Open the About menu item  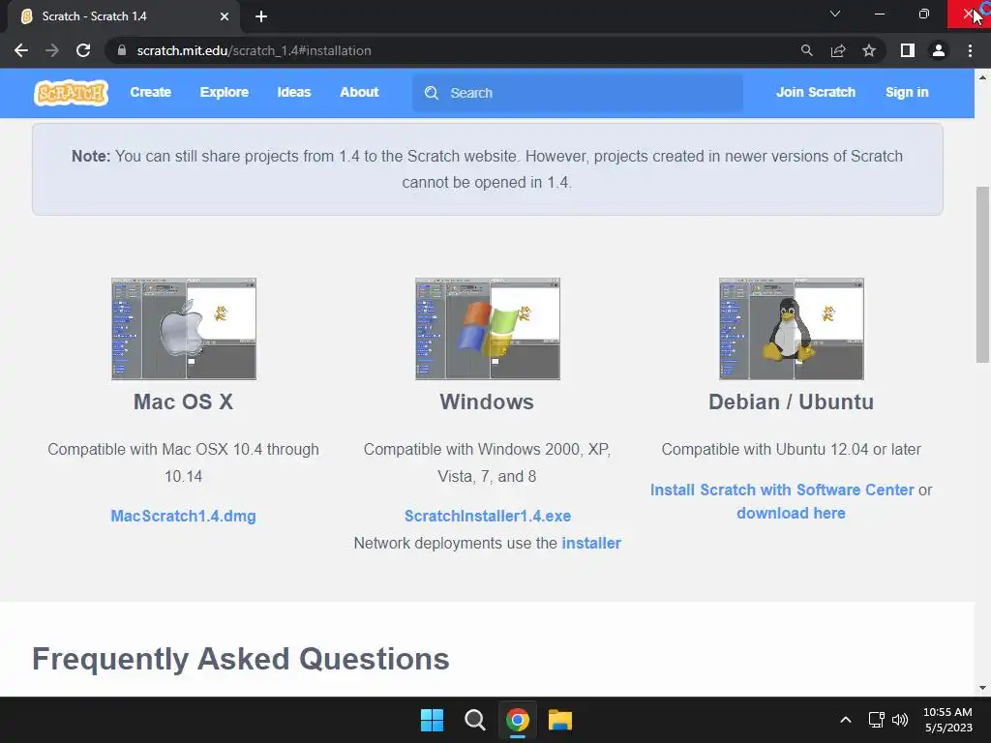360,92
